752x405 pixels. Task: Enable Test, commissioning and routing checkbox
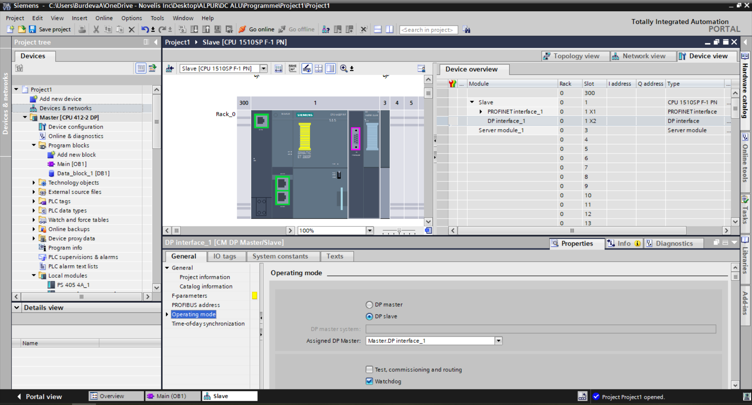[x=369, y=369]
